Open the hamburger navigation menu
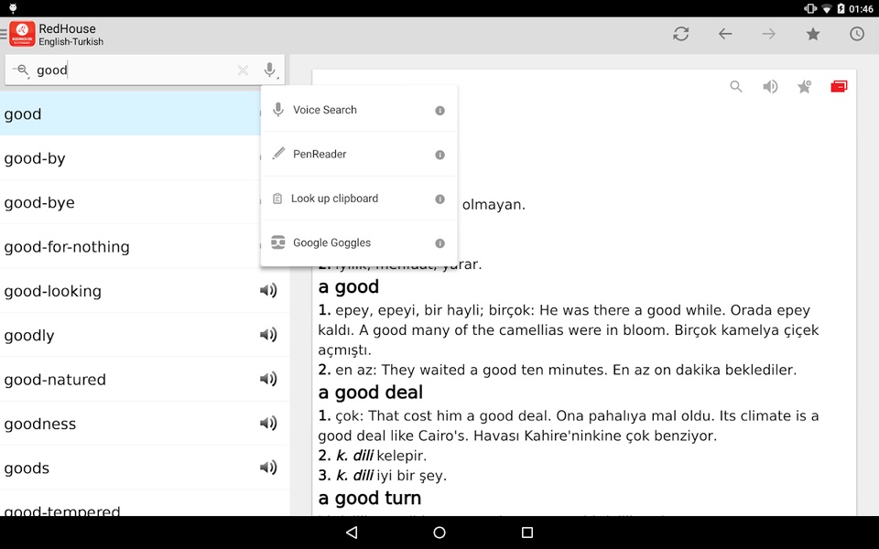The width and height of the screenshot is (879, 549). (x=4, y=34)
